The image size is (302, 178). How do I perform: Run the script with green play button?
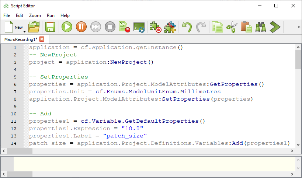[67, 27]
